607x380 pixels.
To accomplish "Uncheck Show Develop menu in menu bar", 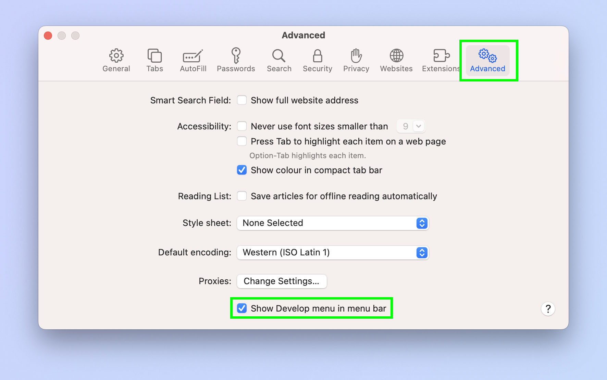I will click(242, 308).
